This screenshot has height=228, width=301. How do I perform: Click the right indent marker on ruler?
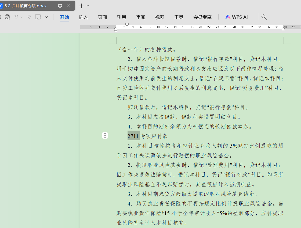283,29
